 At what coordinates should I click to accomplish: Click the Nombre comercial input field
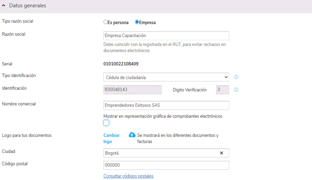tap(166, 105)
